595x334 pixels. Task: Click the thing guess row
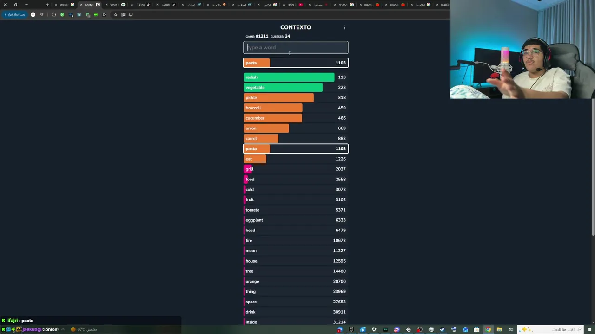click(296, 291)
